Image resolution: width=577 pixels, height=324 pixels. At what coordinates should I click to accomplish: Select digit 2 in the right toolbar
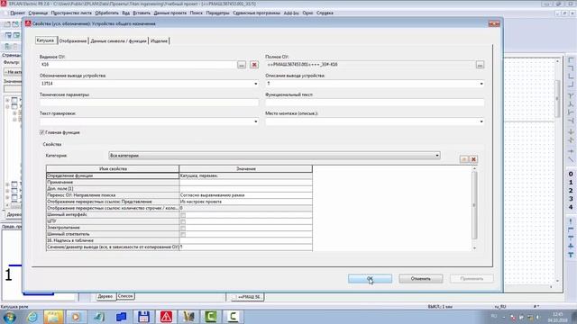click(571, 191)
